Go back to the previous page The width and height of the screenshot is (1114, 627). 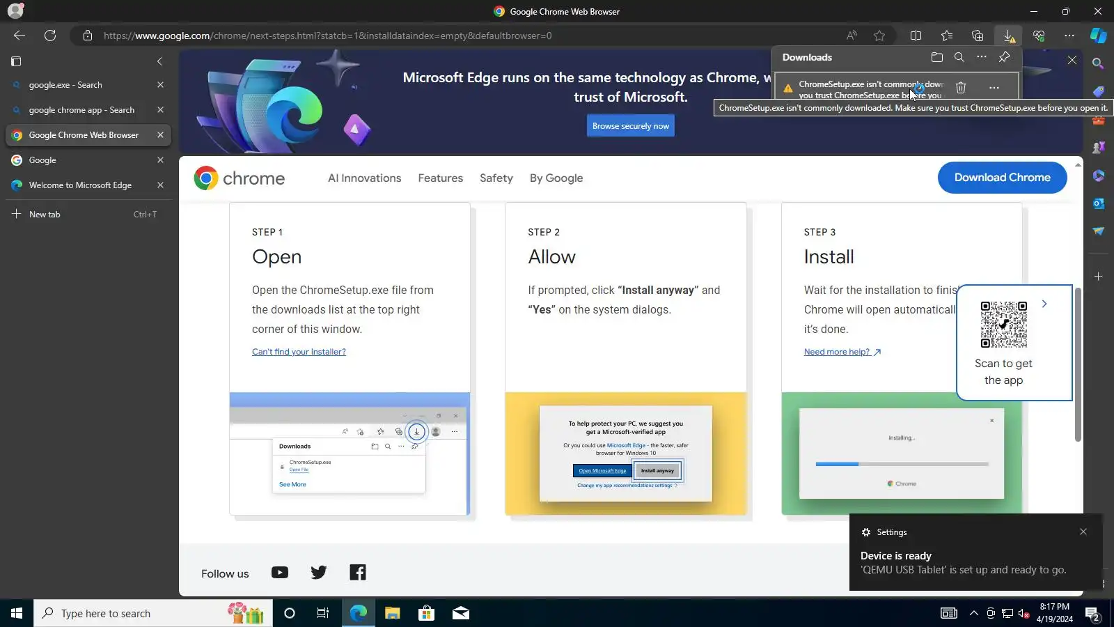tap(19, 36)
